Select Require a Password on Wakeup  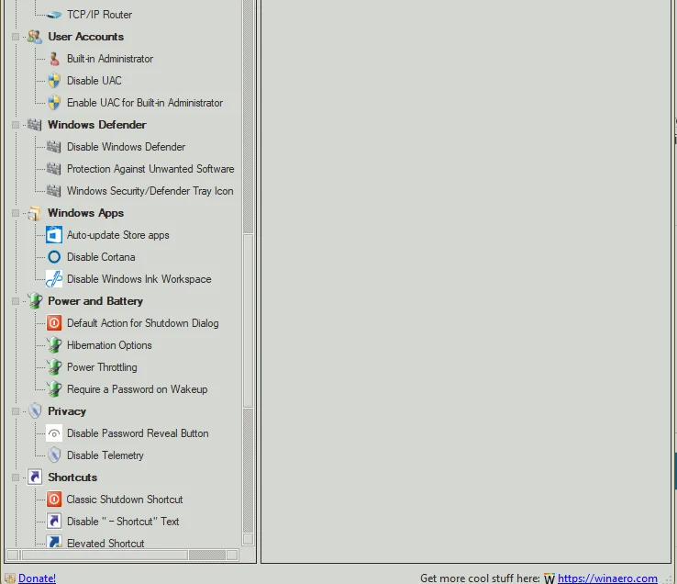tap(137, 389)
